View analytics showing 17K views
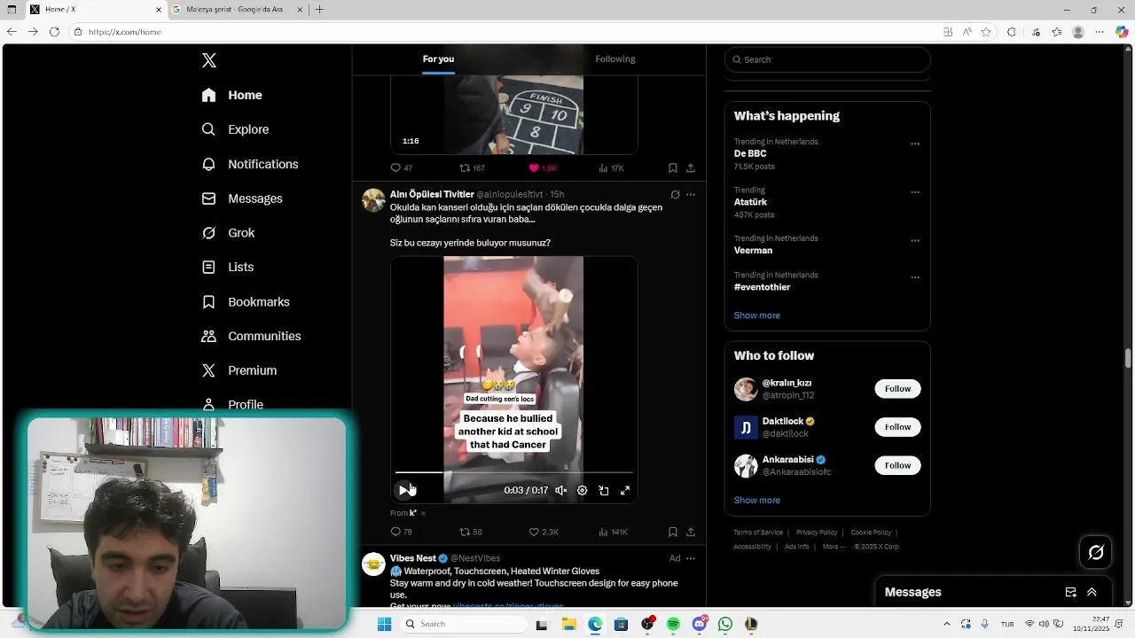Image resolution: width=1135 pixels, height=638 pixels. 612,167
